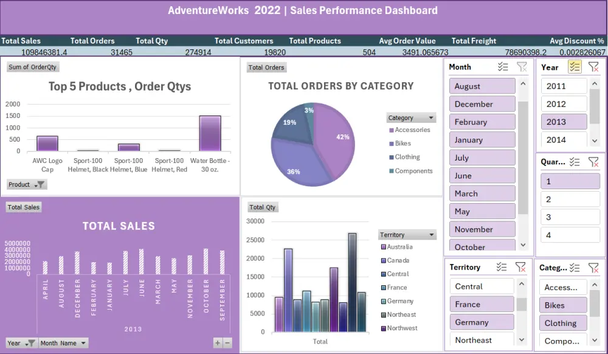Click the Total Orders field button
Viewport: 608px width, 354px height.
pyautogui.click(x=266, y=68)
